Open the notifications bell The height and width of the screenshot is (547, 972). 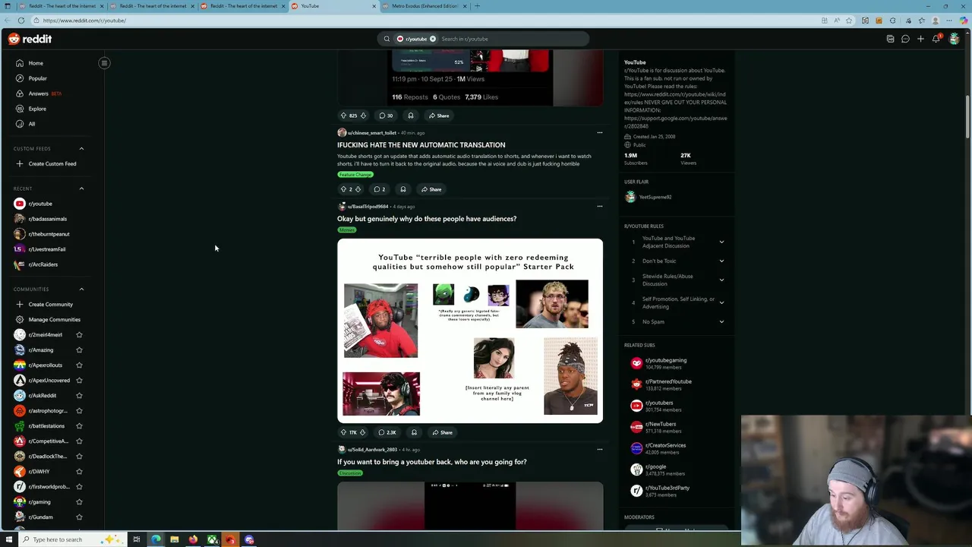[936, 39]
